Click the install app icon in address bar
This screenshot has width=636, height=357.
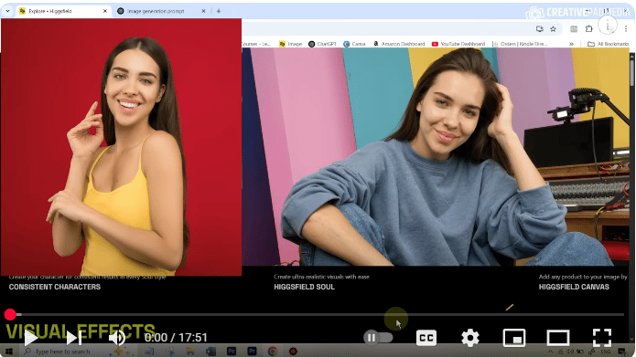[540, 28]
